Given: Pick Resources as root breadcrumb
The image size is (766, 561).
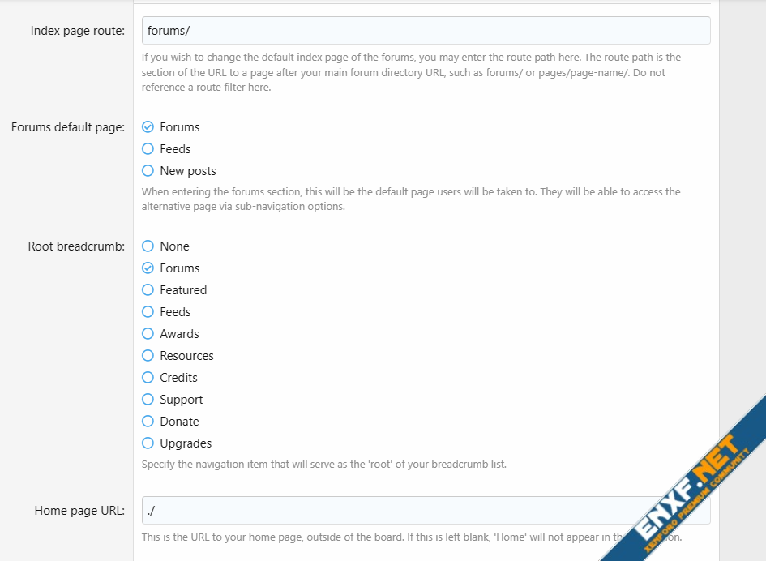Looking at the screenshot, I should point(148,356).
